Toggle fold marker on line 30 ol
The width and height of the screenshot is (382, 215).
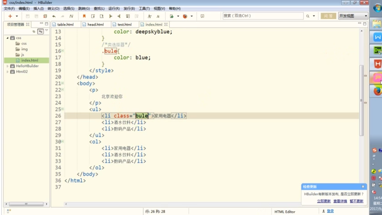click(x=62, y=141)
